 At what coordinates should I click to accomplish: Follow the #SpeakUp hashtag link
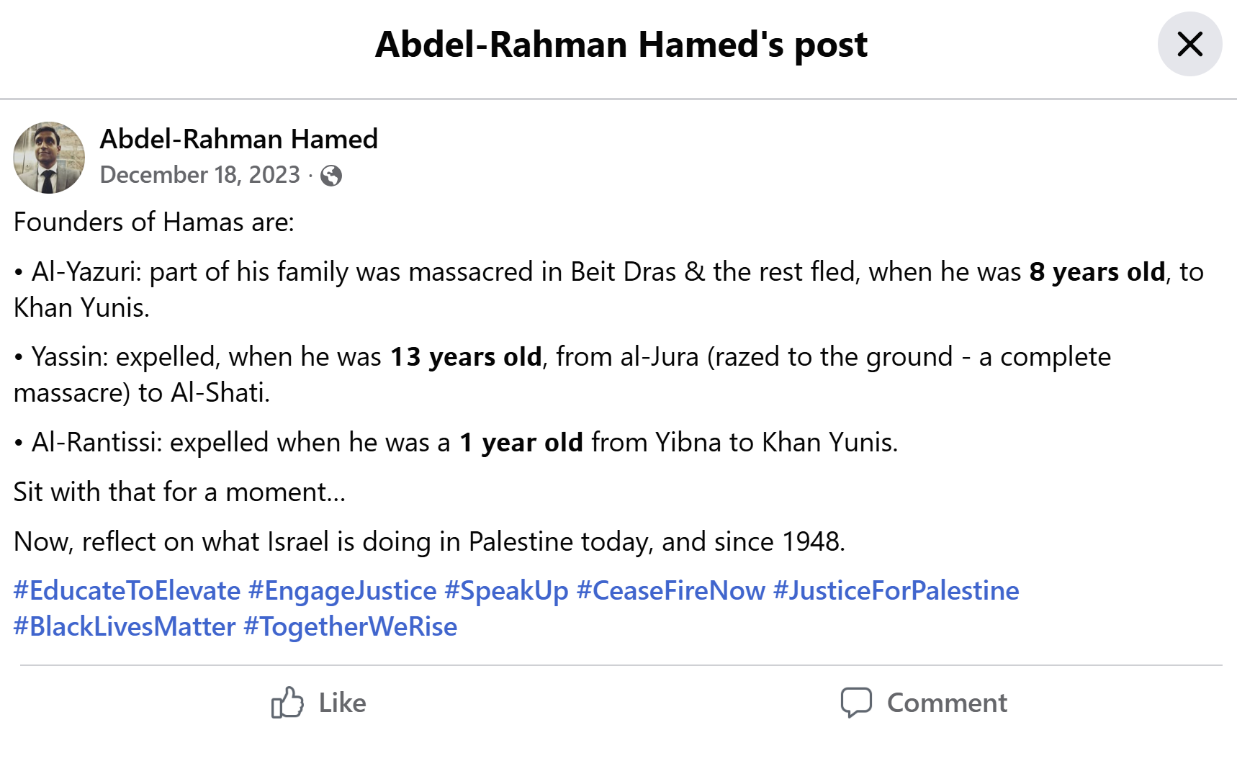[x=506, y=590]
